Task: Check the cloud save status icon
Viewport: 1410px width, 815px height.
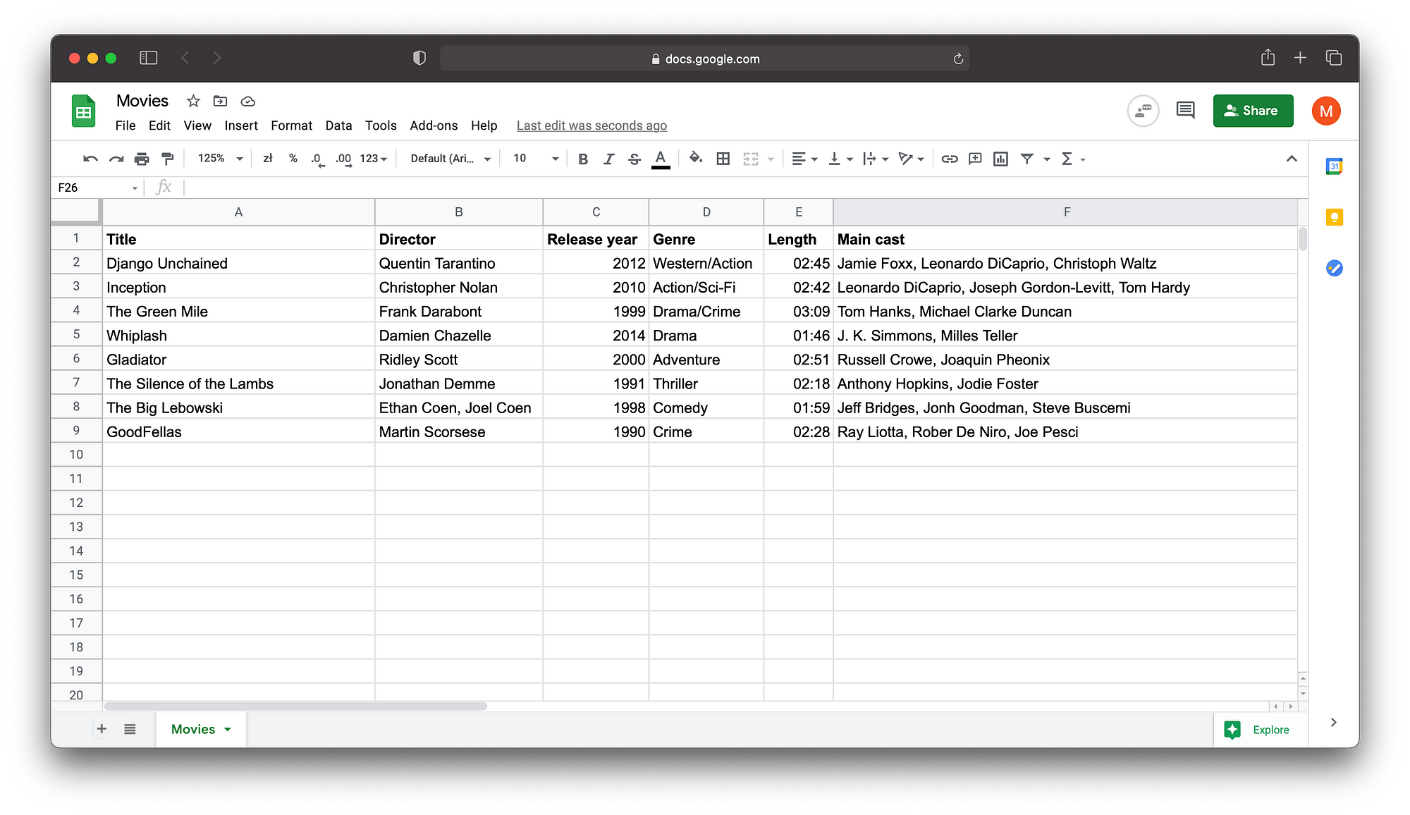Action: [x=247, y=101]
